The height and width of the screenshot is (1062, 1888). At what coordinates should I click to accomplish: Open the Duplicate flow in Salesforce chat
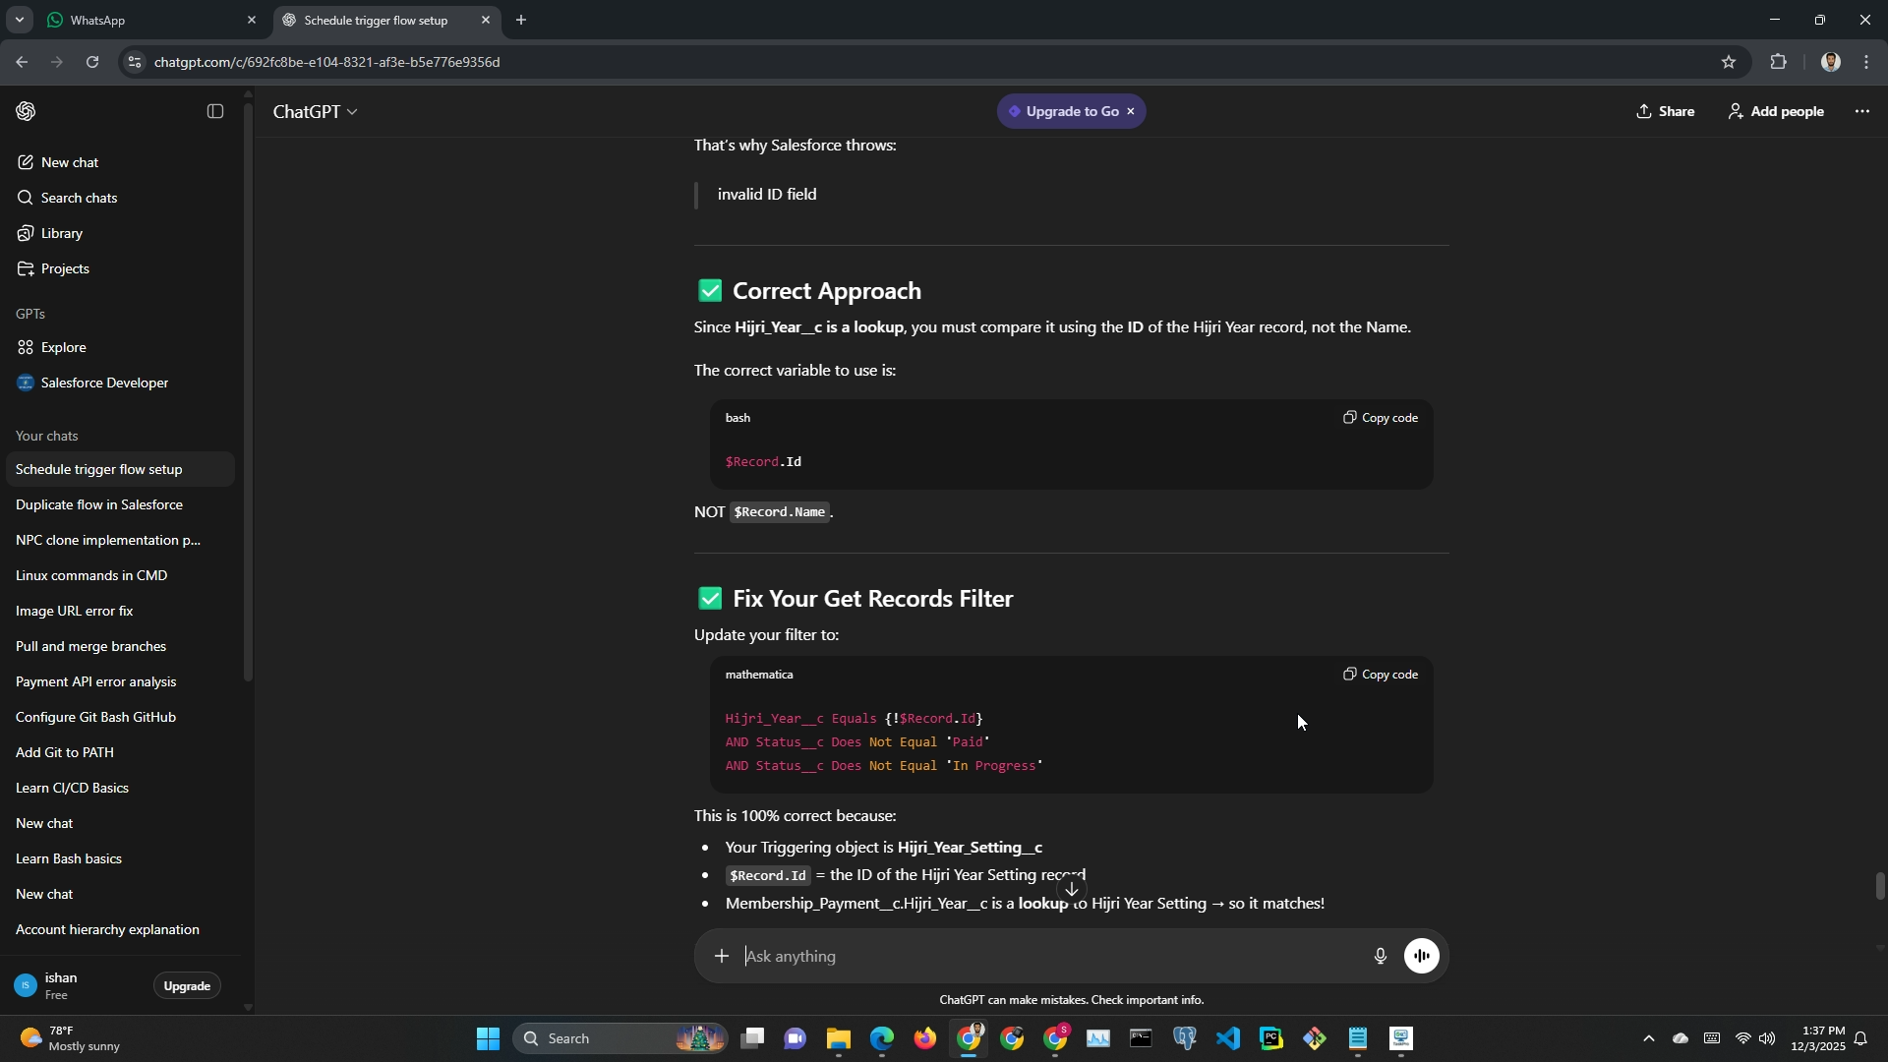click(99, 504)
